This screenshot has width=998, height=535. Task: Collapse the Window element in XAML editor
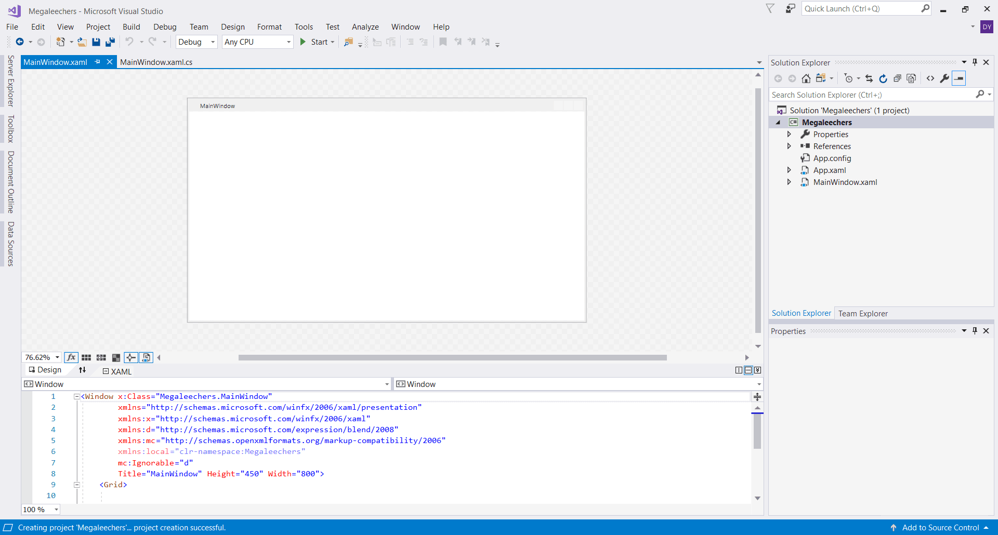pos(77,396)
